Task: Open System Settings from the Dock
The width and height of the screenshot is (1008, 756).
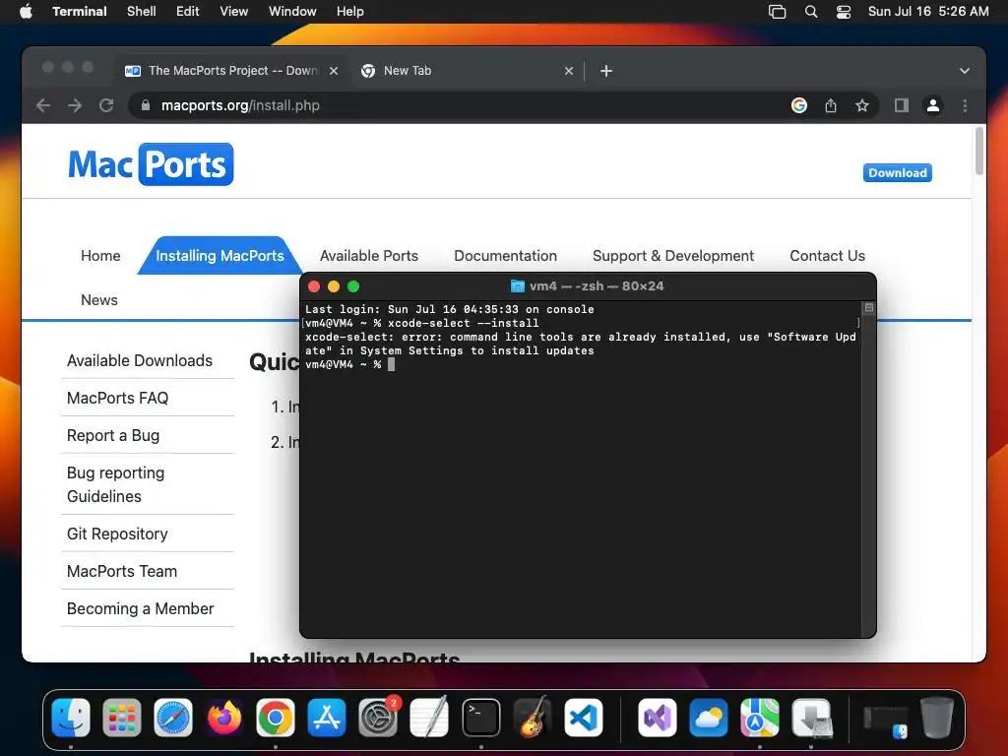Action: click(x=378, y=718)
